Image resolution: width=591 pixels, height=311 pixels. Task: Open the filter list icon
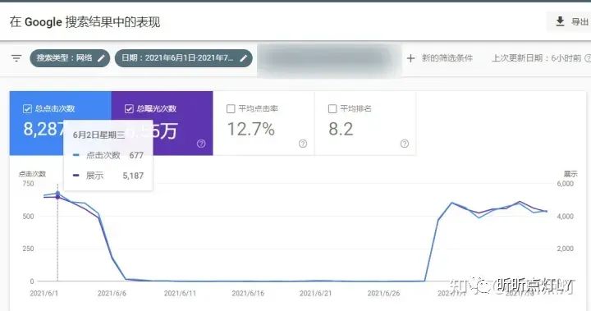[x=16, y=58]
